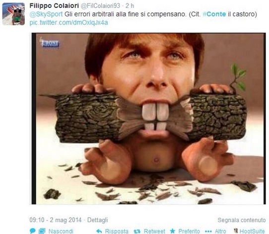269x234 pixels.
Task: Open the #Conte hashtag
Action: click(214, 14)
